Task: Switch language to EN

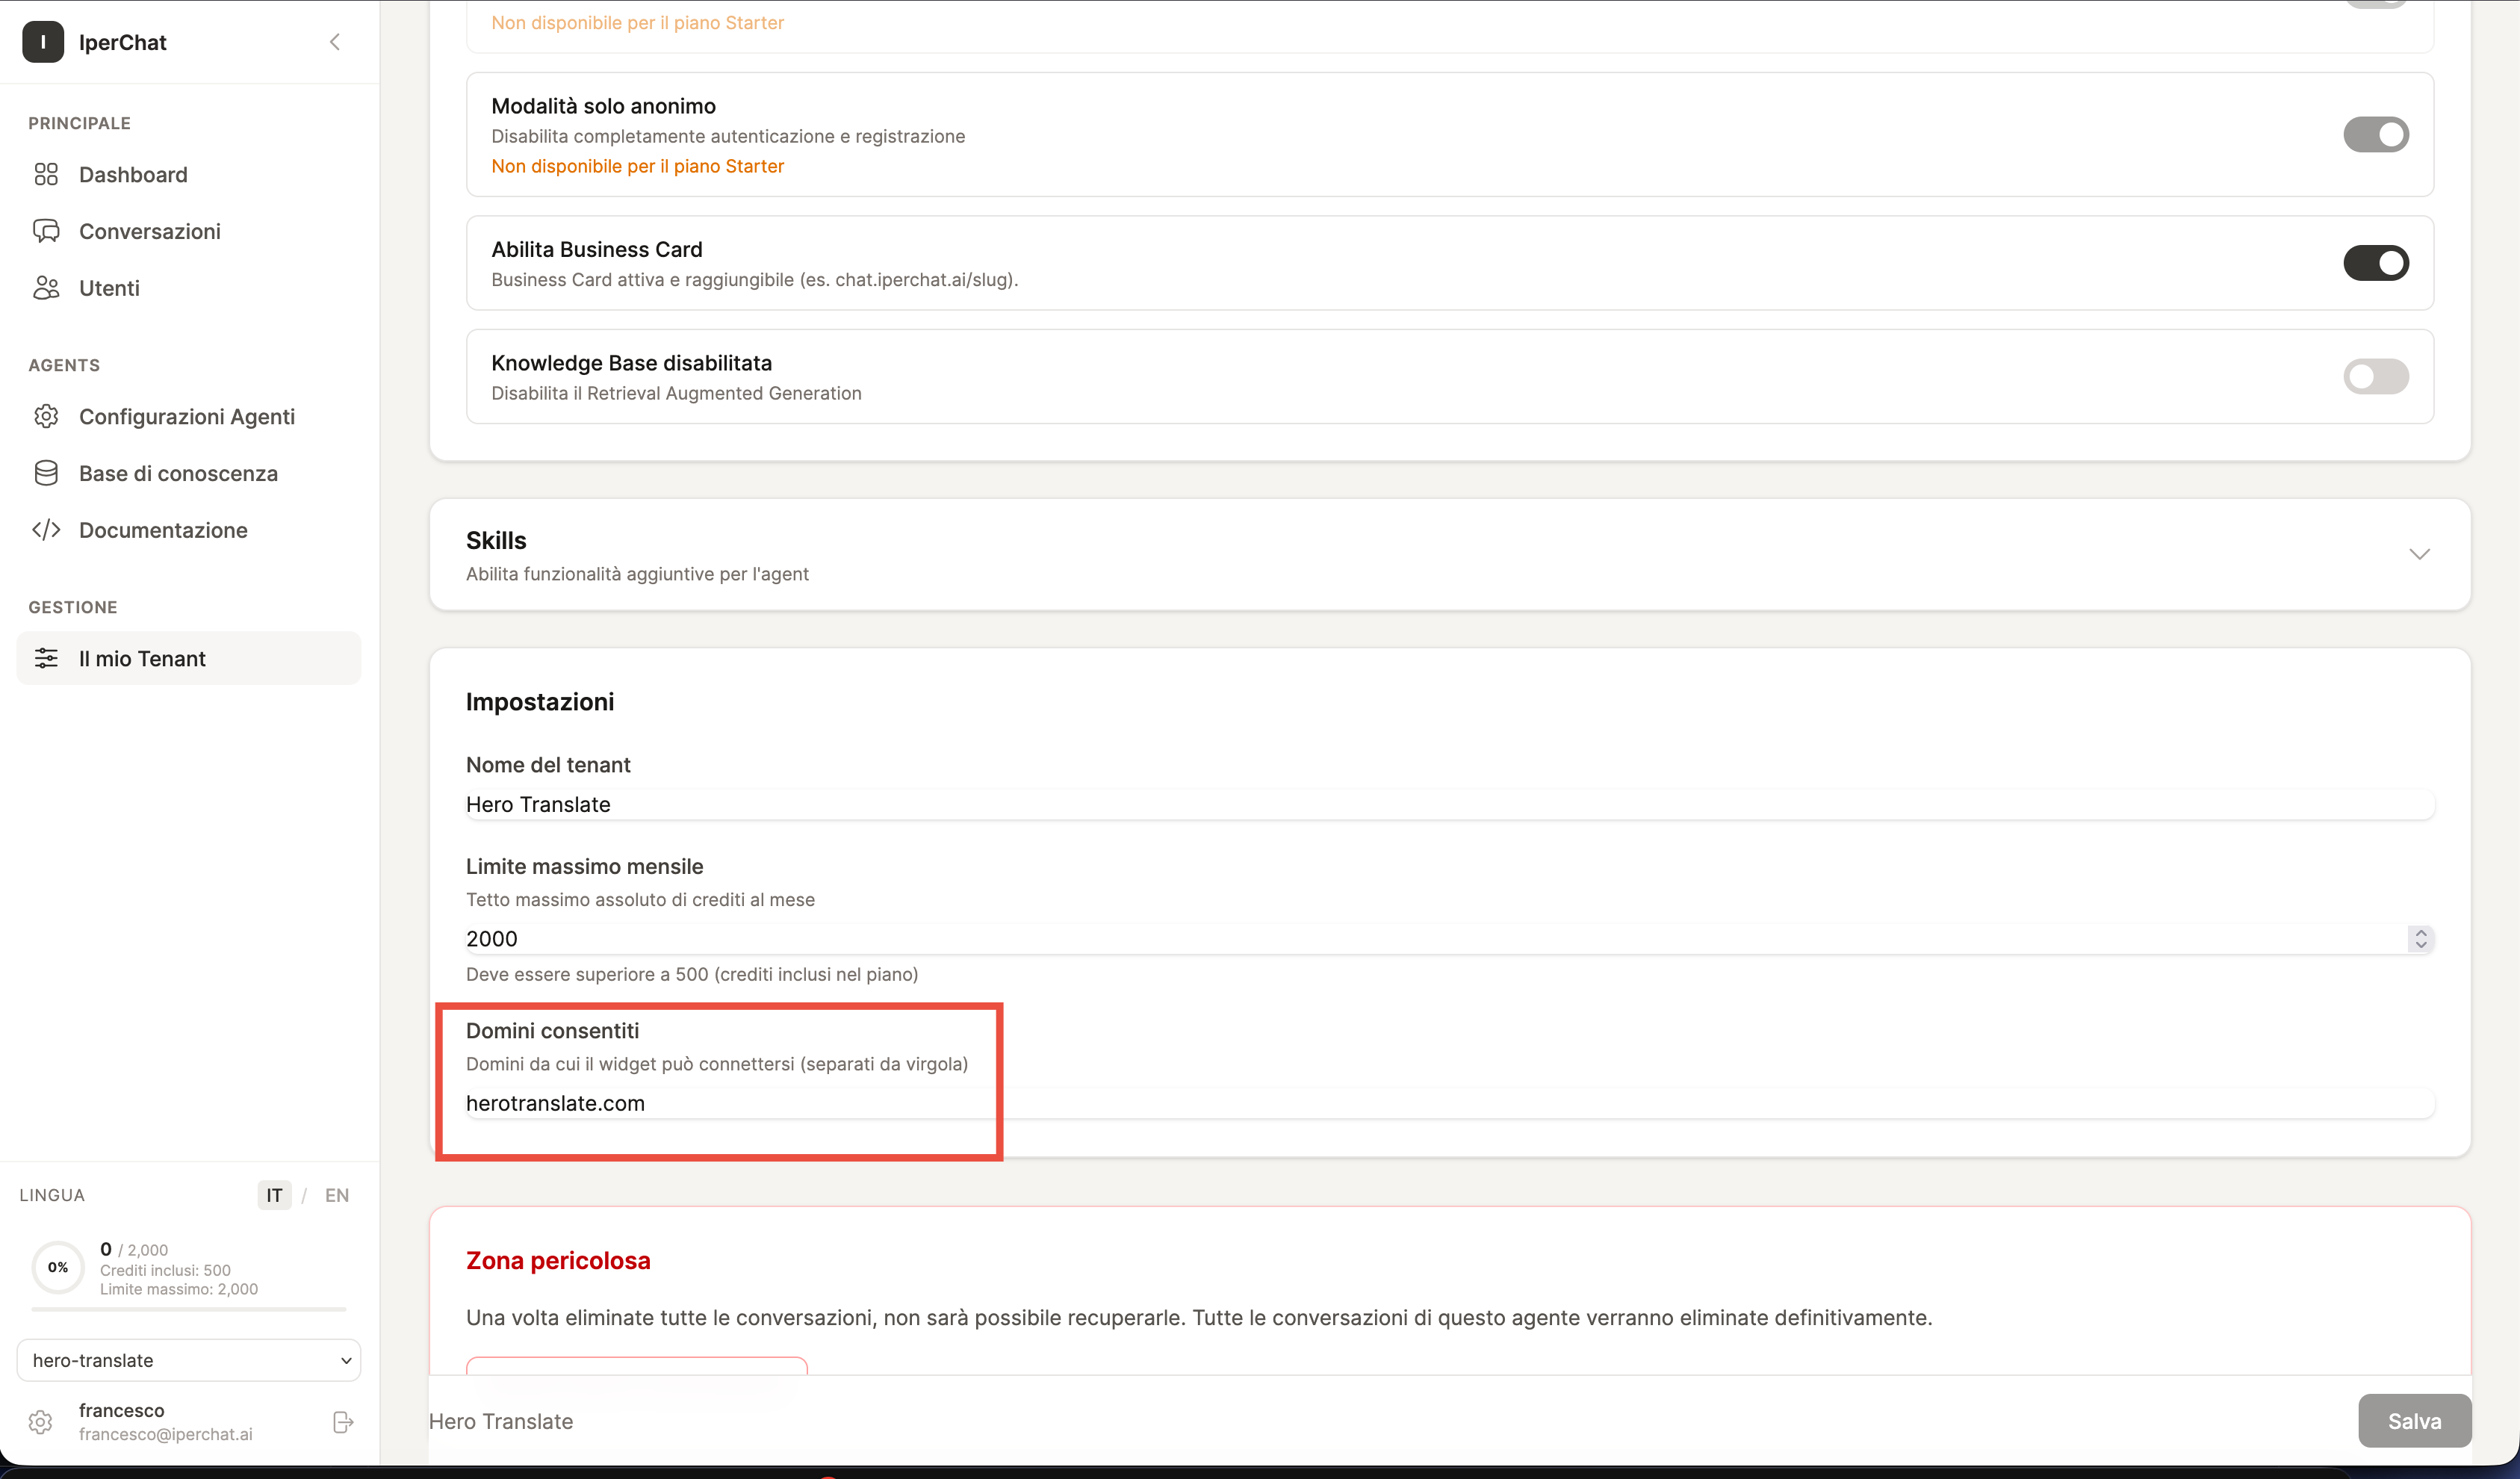Action: (336, 1195)
